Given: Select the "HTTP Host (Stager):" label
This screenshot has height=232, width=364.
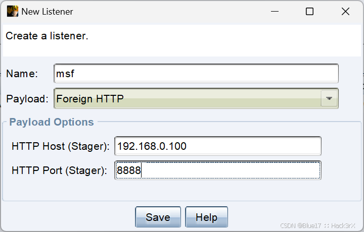Looking at the screenshot, I should pyautogui.click(x=61, y=146).
